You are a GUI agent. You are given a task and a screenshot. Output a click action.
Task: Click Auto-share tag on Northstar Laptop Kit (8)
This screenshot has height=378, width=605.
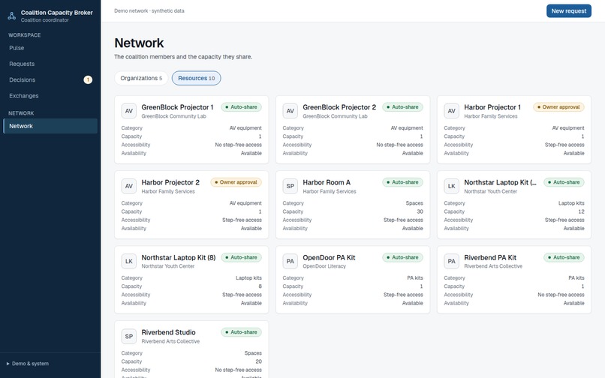coord(241,257)
